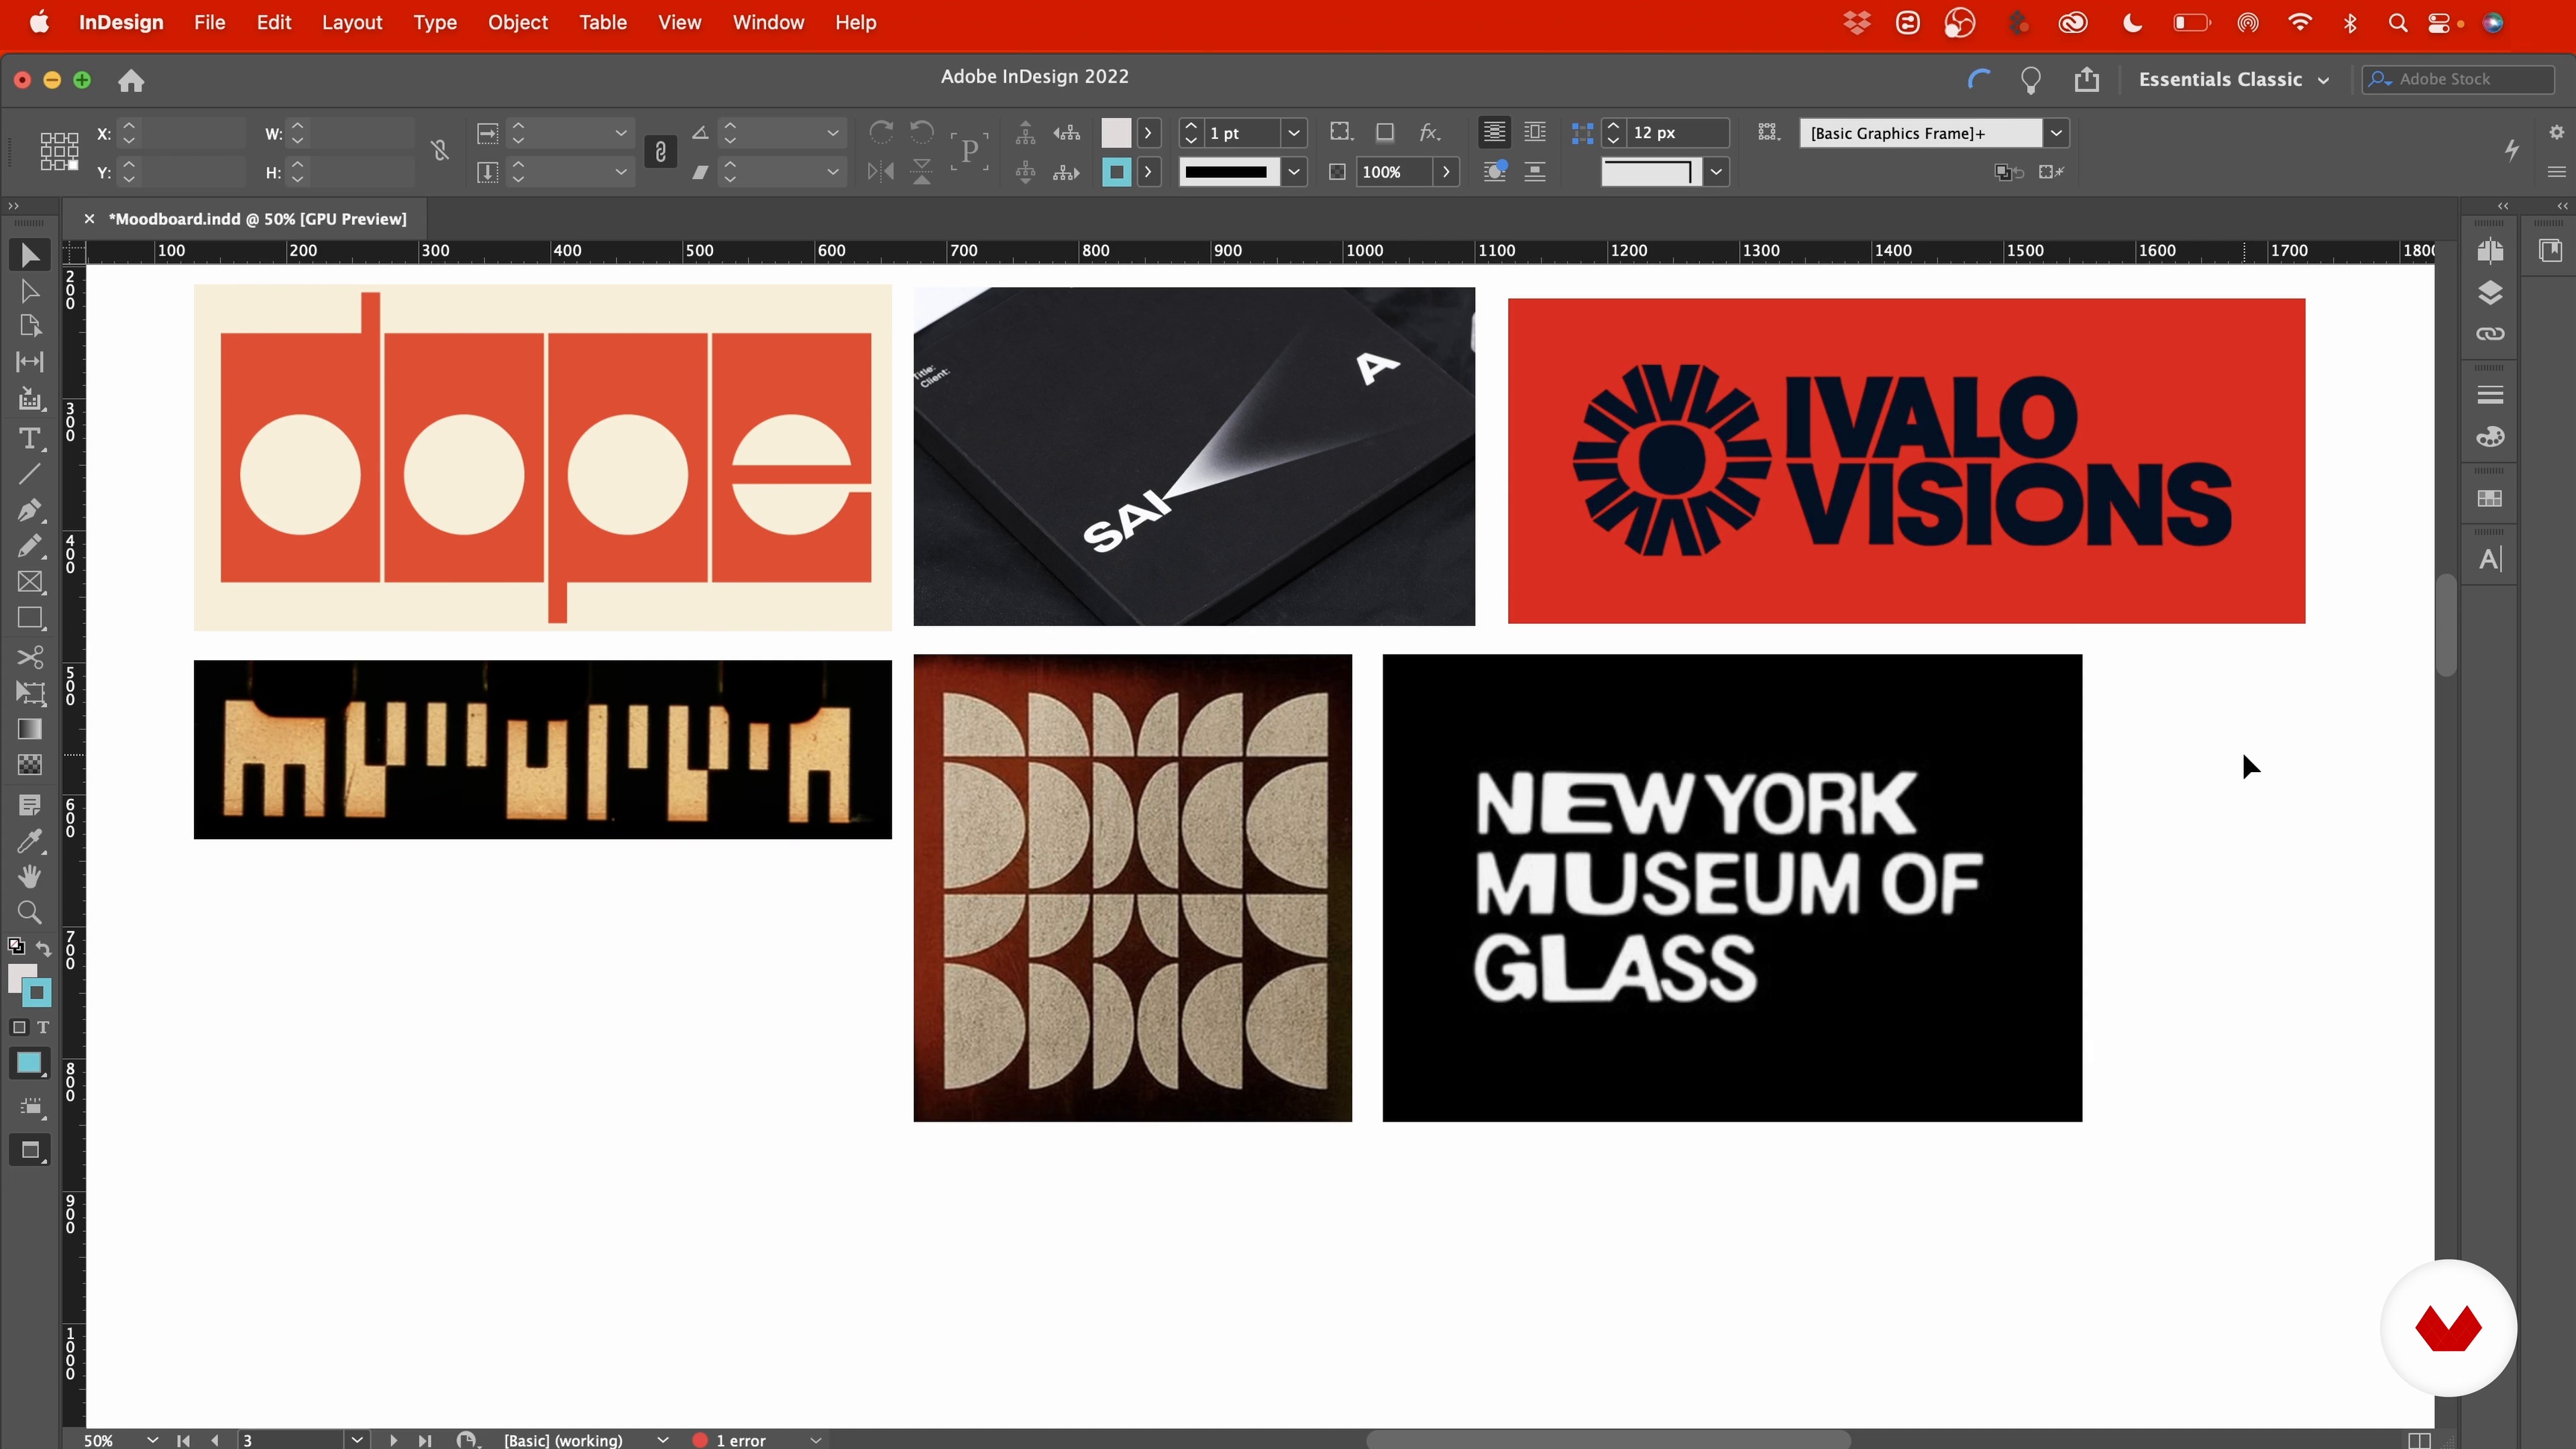Open the rotation angle dropdown
2576x1449 pixels.
pyautogui.click(x=832, y=133)
